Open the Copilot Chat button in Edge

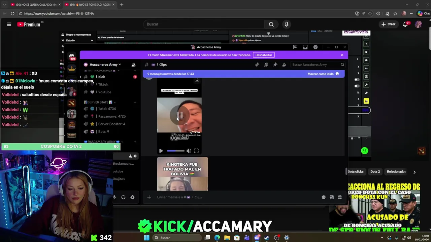pos(424,13)
